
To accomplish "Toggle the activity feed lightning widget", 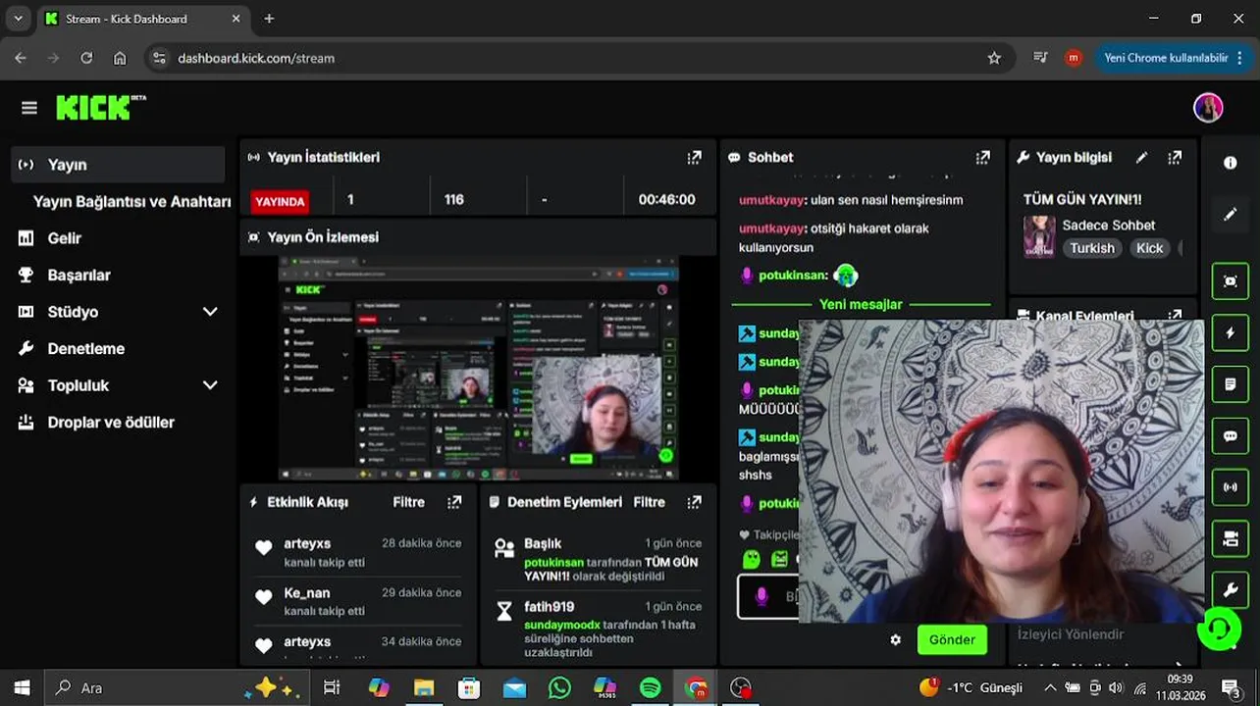I will (1230, 333).
